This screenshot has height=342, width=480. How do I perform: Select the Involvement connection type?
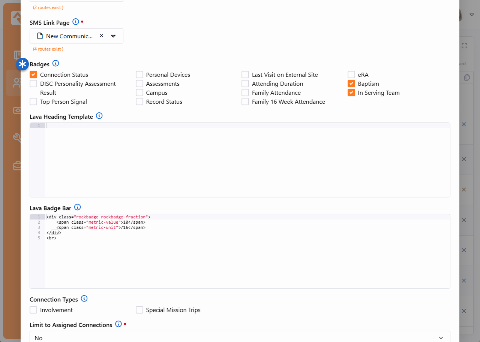click(x=34, y=310)
